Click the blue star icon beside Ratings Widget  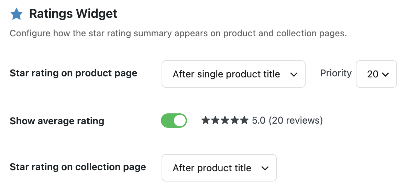click(x=16, y=14)
